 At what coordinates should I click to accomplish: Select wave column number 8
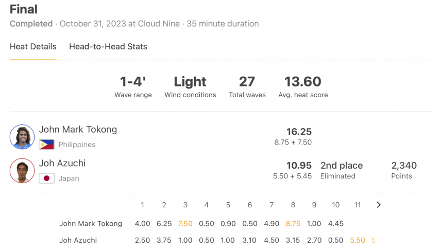[293, 205]
